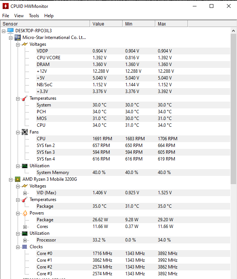Collapse the Micro-Star International node

(x=10, y=38)
